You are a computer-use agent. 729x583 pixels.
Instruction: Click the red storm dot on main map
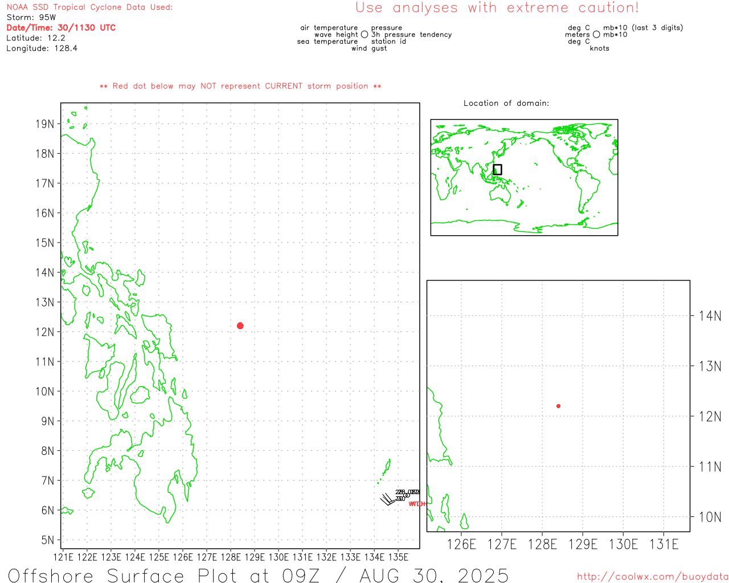240,326
